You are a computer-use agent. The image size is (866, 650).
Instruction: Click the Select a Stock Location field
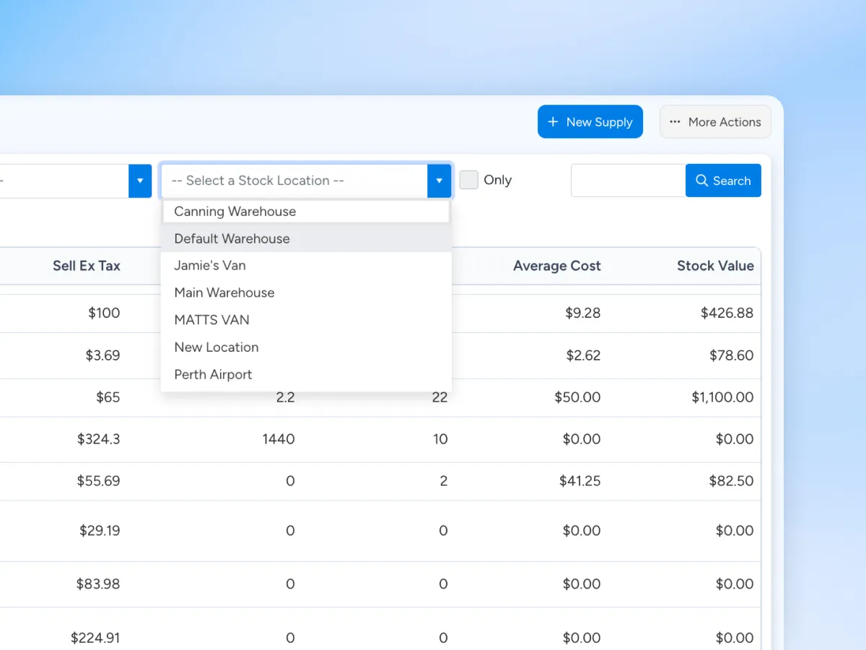tap(294, 181)
